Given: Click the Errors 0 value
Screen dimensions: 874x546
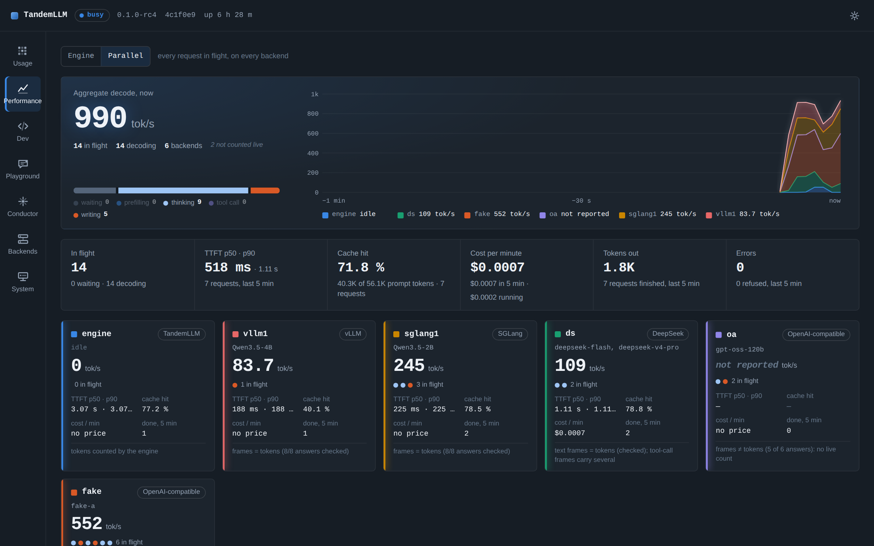Looking at the screenshot, I should (x=740, y=267).
